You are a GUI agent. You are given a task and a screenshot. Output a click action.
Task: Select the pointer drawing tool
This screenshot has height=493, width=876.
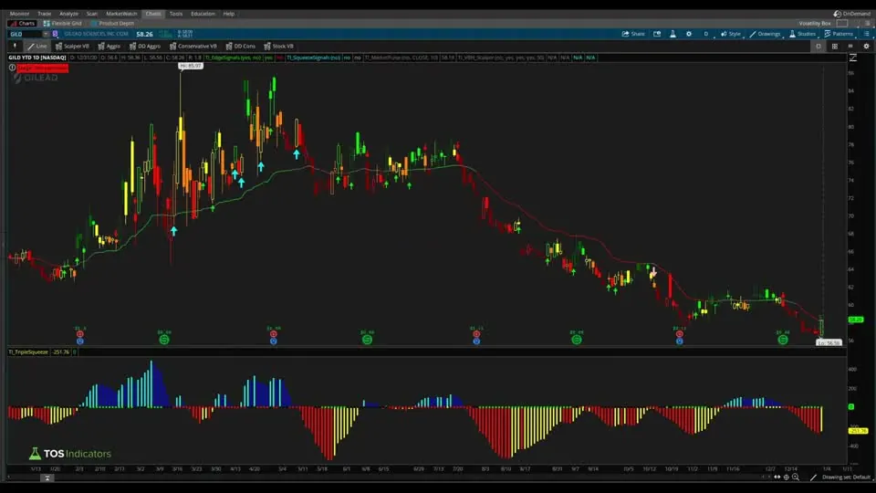tap(15, 47)
